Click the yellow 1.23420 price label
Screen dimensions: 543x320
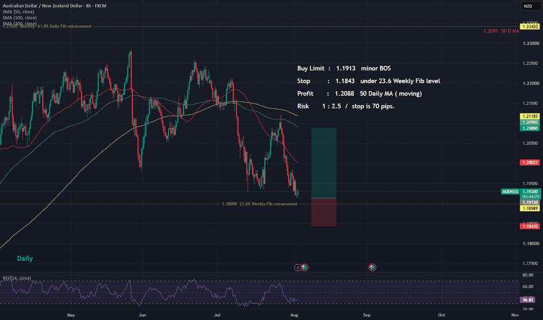pyautogui.click(x=530, y=27)
